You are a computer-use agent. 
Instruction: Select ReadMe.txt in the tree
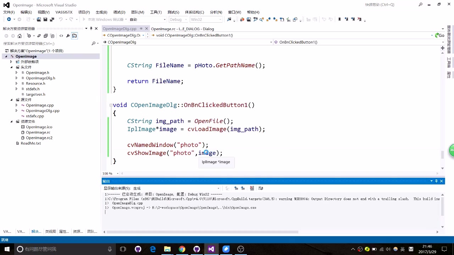(x=31, y=143)
